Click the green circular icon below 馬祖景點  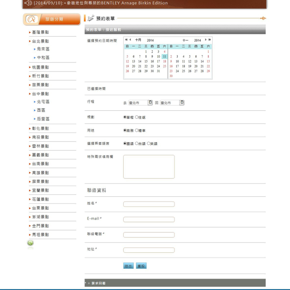[x=30, y=243]
